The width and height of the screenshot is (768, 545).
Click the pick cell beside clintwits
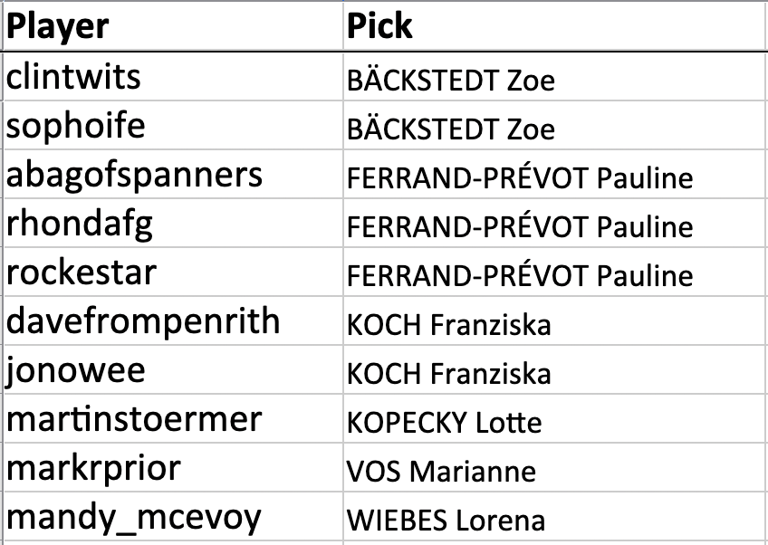(x=554, y=80)
